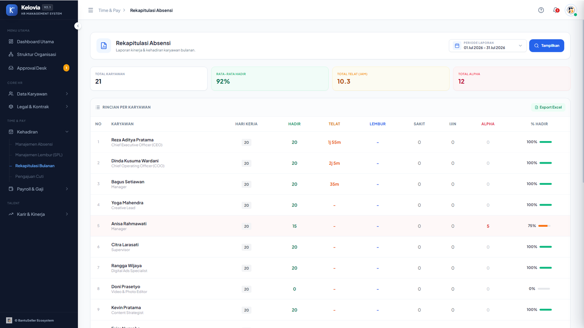Image resolution: width=584 pixels, height=328 pixels.
Task: Open the notifications bell icon
Action: pos(556,10)
